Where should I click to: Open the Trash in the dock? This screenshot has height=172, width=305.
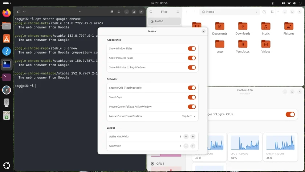(7, 116)
